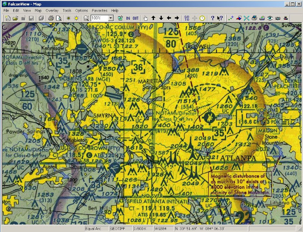Click the Powder Springs label on the map
Screen dimensions: 303x232
click(x=25, y=132)
